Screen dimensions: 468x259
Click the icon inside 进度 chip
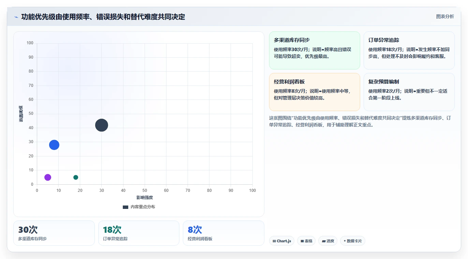tap(323, 241)
